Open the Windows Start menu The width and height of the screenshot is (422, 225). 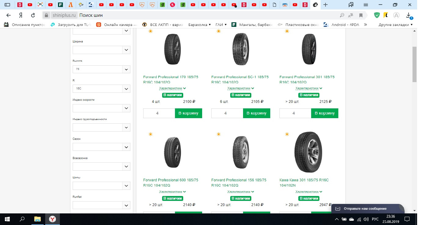point(7,219)
